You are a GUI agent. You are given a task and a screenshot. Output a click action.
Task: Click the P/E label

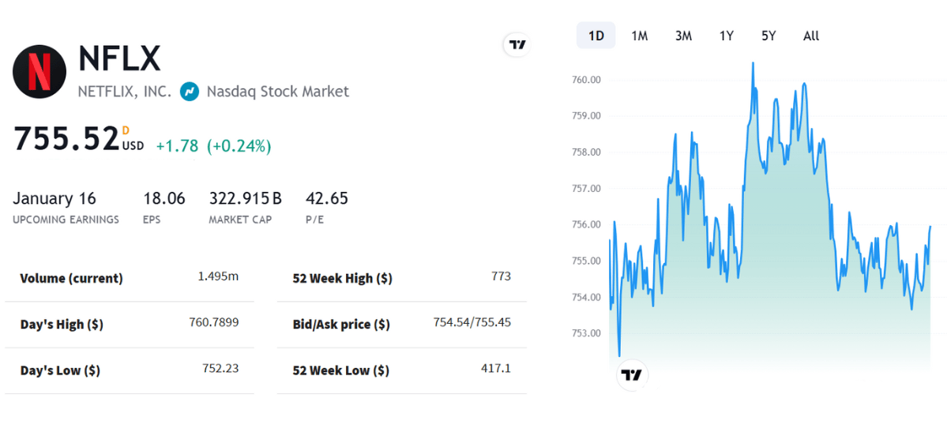(x=314, y=220)
